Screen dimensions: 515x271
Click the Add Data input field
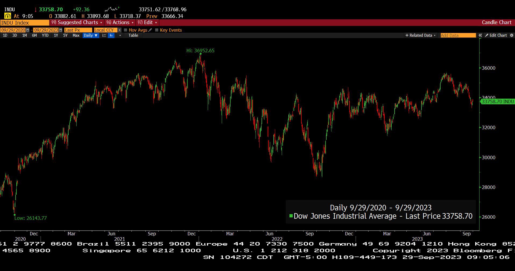[x=458, y=35]
